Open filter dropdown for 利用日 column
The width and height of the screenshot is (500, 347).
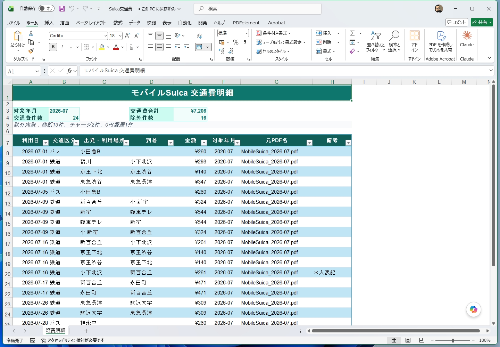point(45,143)
